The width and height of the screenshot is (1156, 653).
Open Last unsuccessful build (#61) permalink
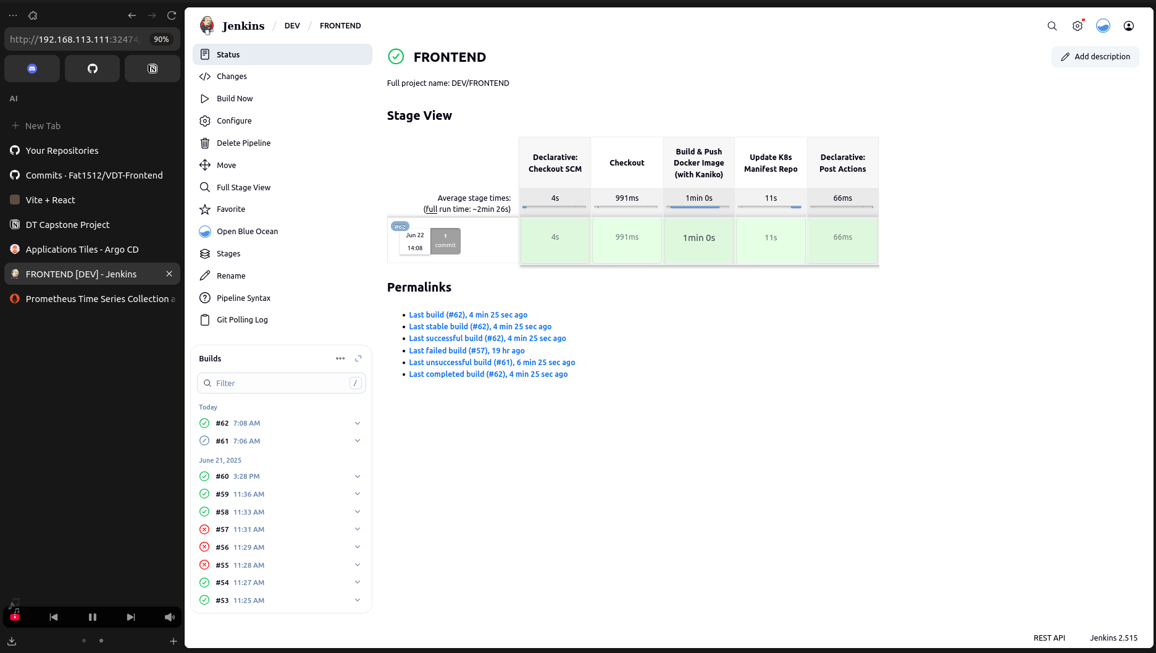tap(492, 363)
